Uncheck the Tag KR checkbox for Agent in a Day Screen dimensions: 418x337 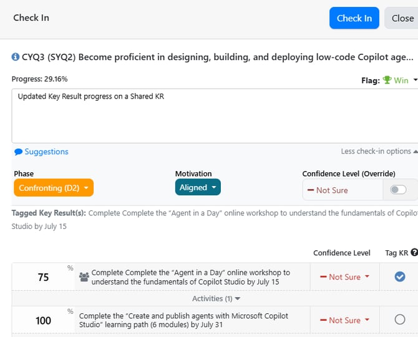click(x=400, y=276)
